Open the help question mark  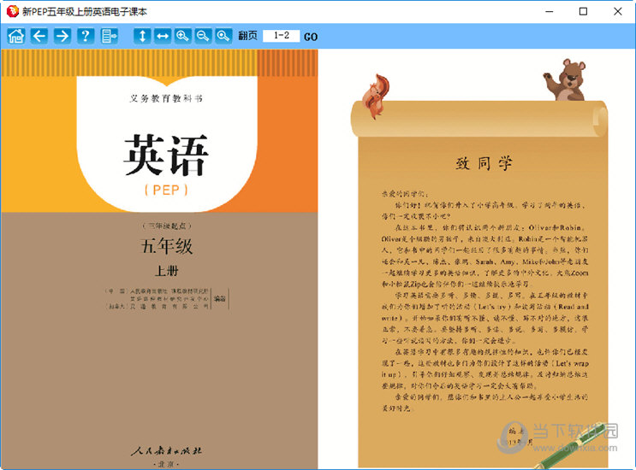coord(86,36)
